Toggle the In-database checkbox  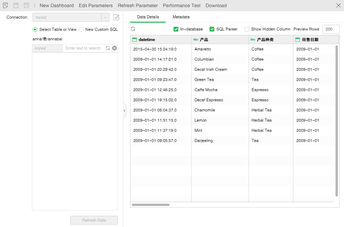[x=176, y=29]
